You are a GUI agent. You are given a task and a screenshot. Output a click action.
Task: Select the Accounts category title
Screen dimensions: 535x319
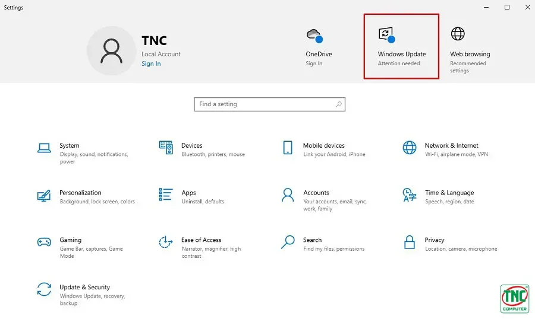click(316, 193)
